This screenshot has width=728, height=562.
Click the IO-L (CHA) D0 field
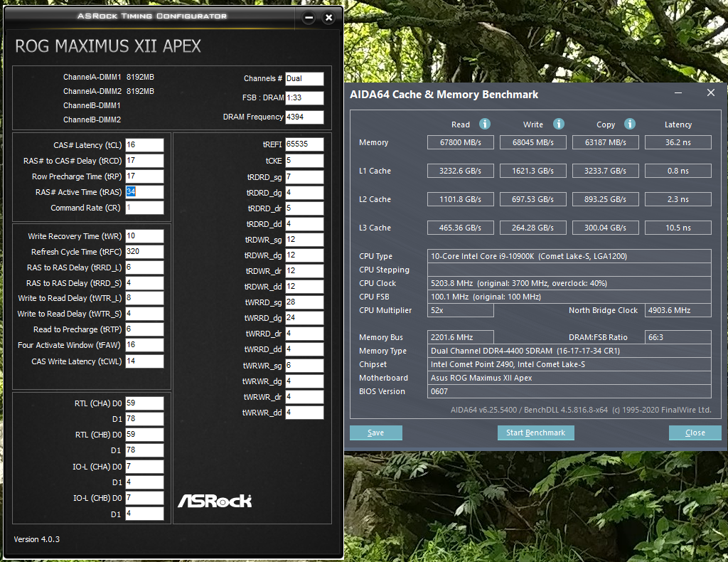pyautogui.click(x=144, y=467)
